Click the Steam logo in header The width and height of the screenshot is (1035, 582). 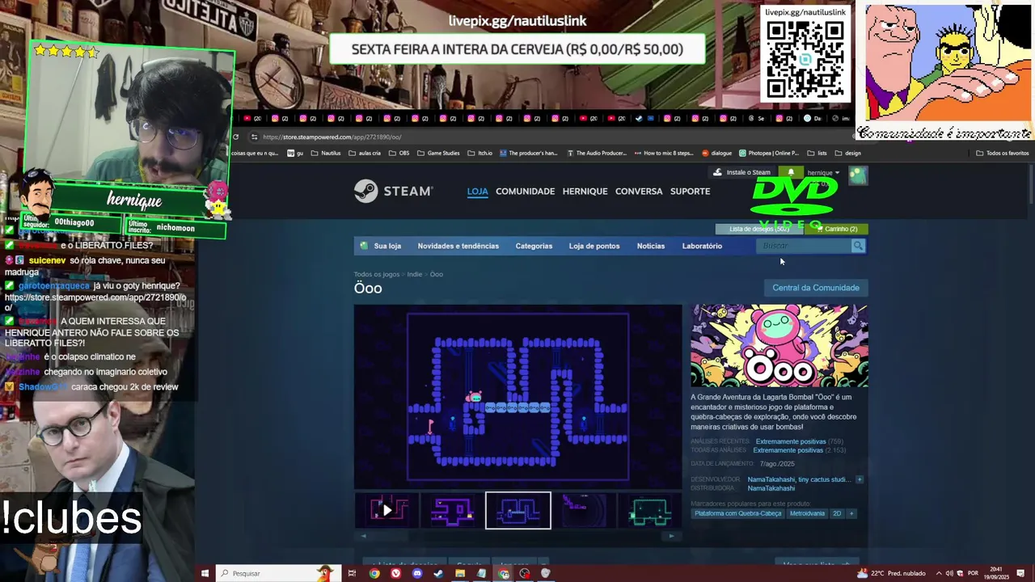[393, 191]
